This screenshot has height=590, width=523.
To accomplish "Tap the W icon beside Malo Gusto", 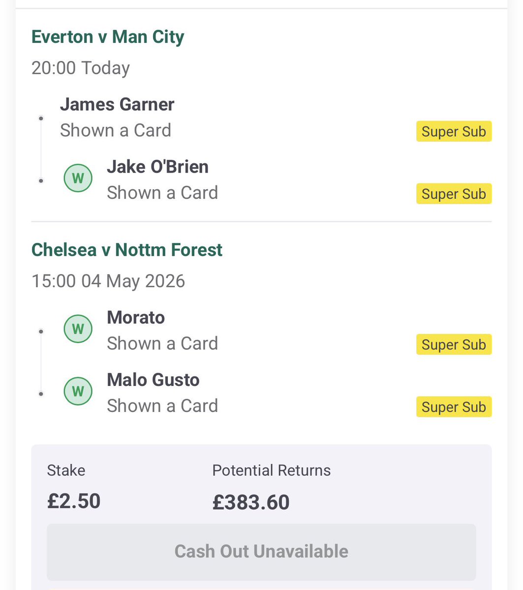I will pos(78,391).
